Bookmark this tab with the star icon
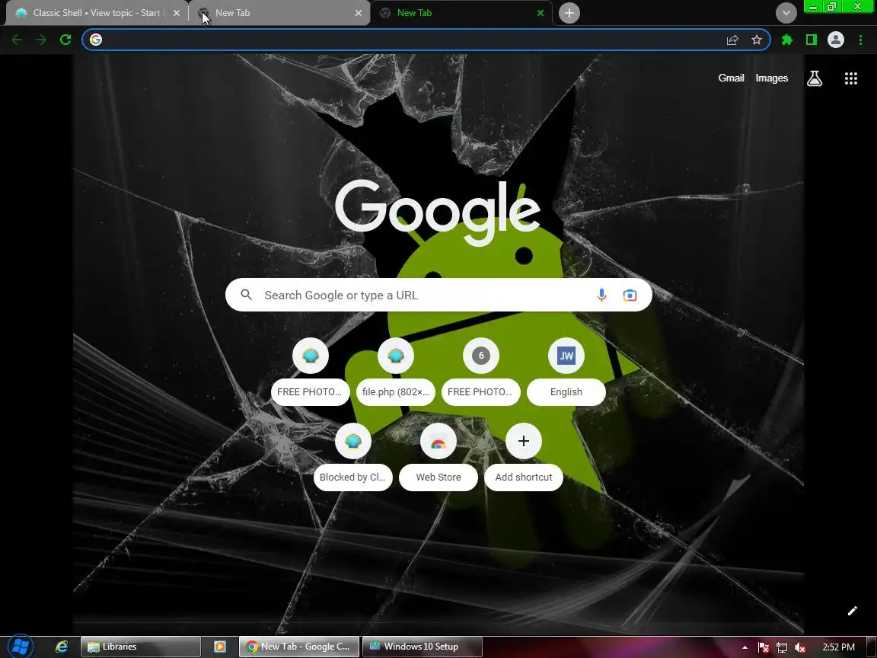877x658 pixels. 757,40
